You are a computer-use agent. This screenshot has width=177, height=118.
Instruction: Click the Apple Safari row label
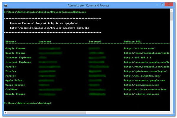point(14,81)
